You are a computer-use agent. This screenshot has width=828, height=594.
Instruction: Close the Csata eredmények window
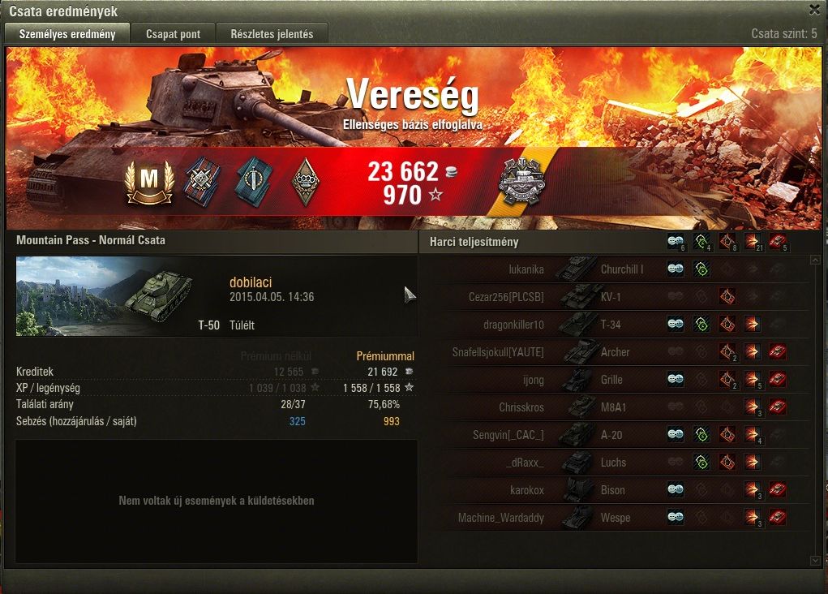(815, 9)
